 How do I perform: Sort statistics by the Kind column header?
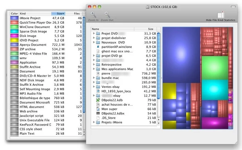pos(35,14)
